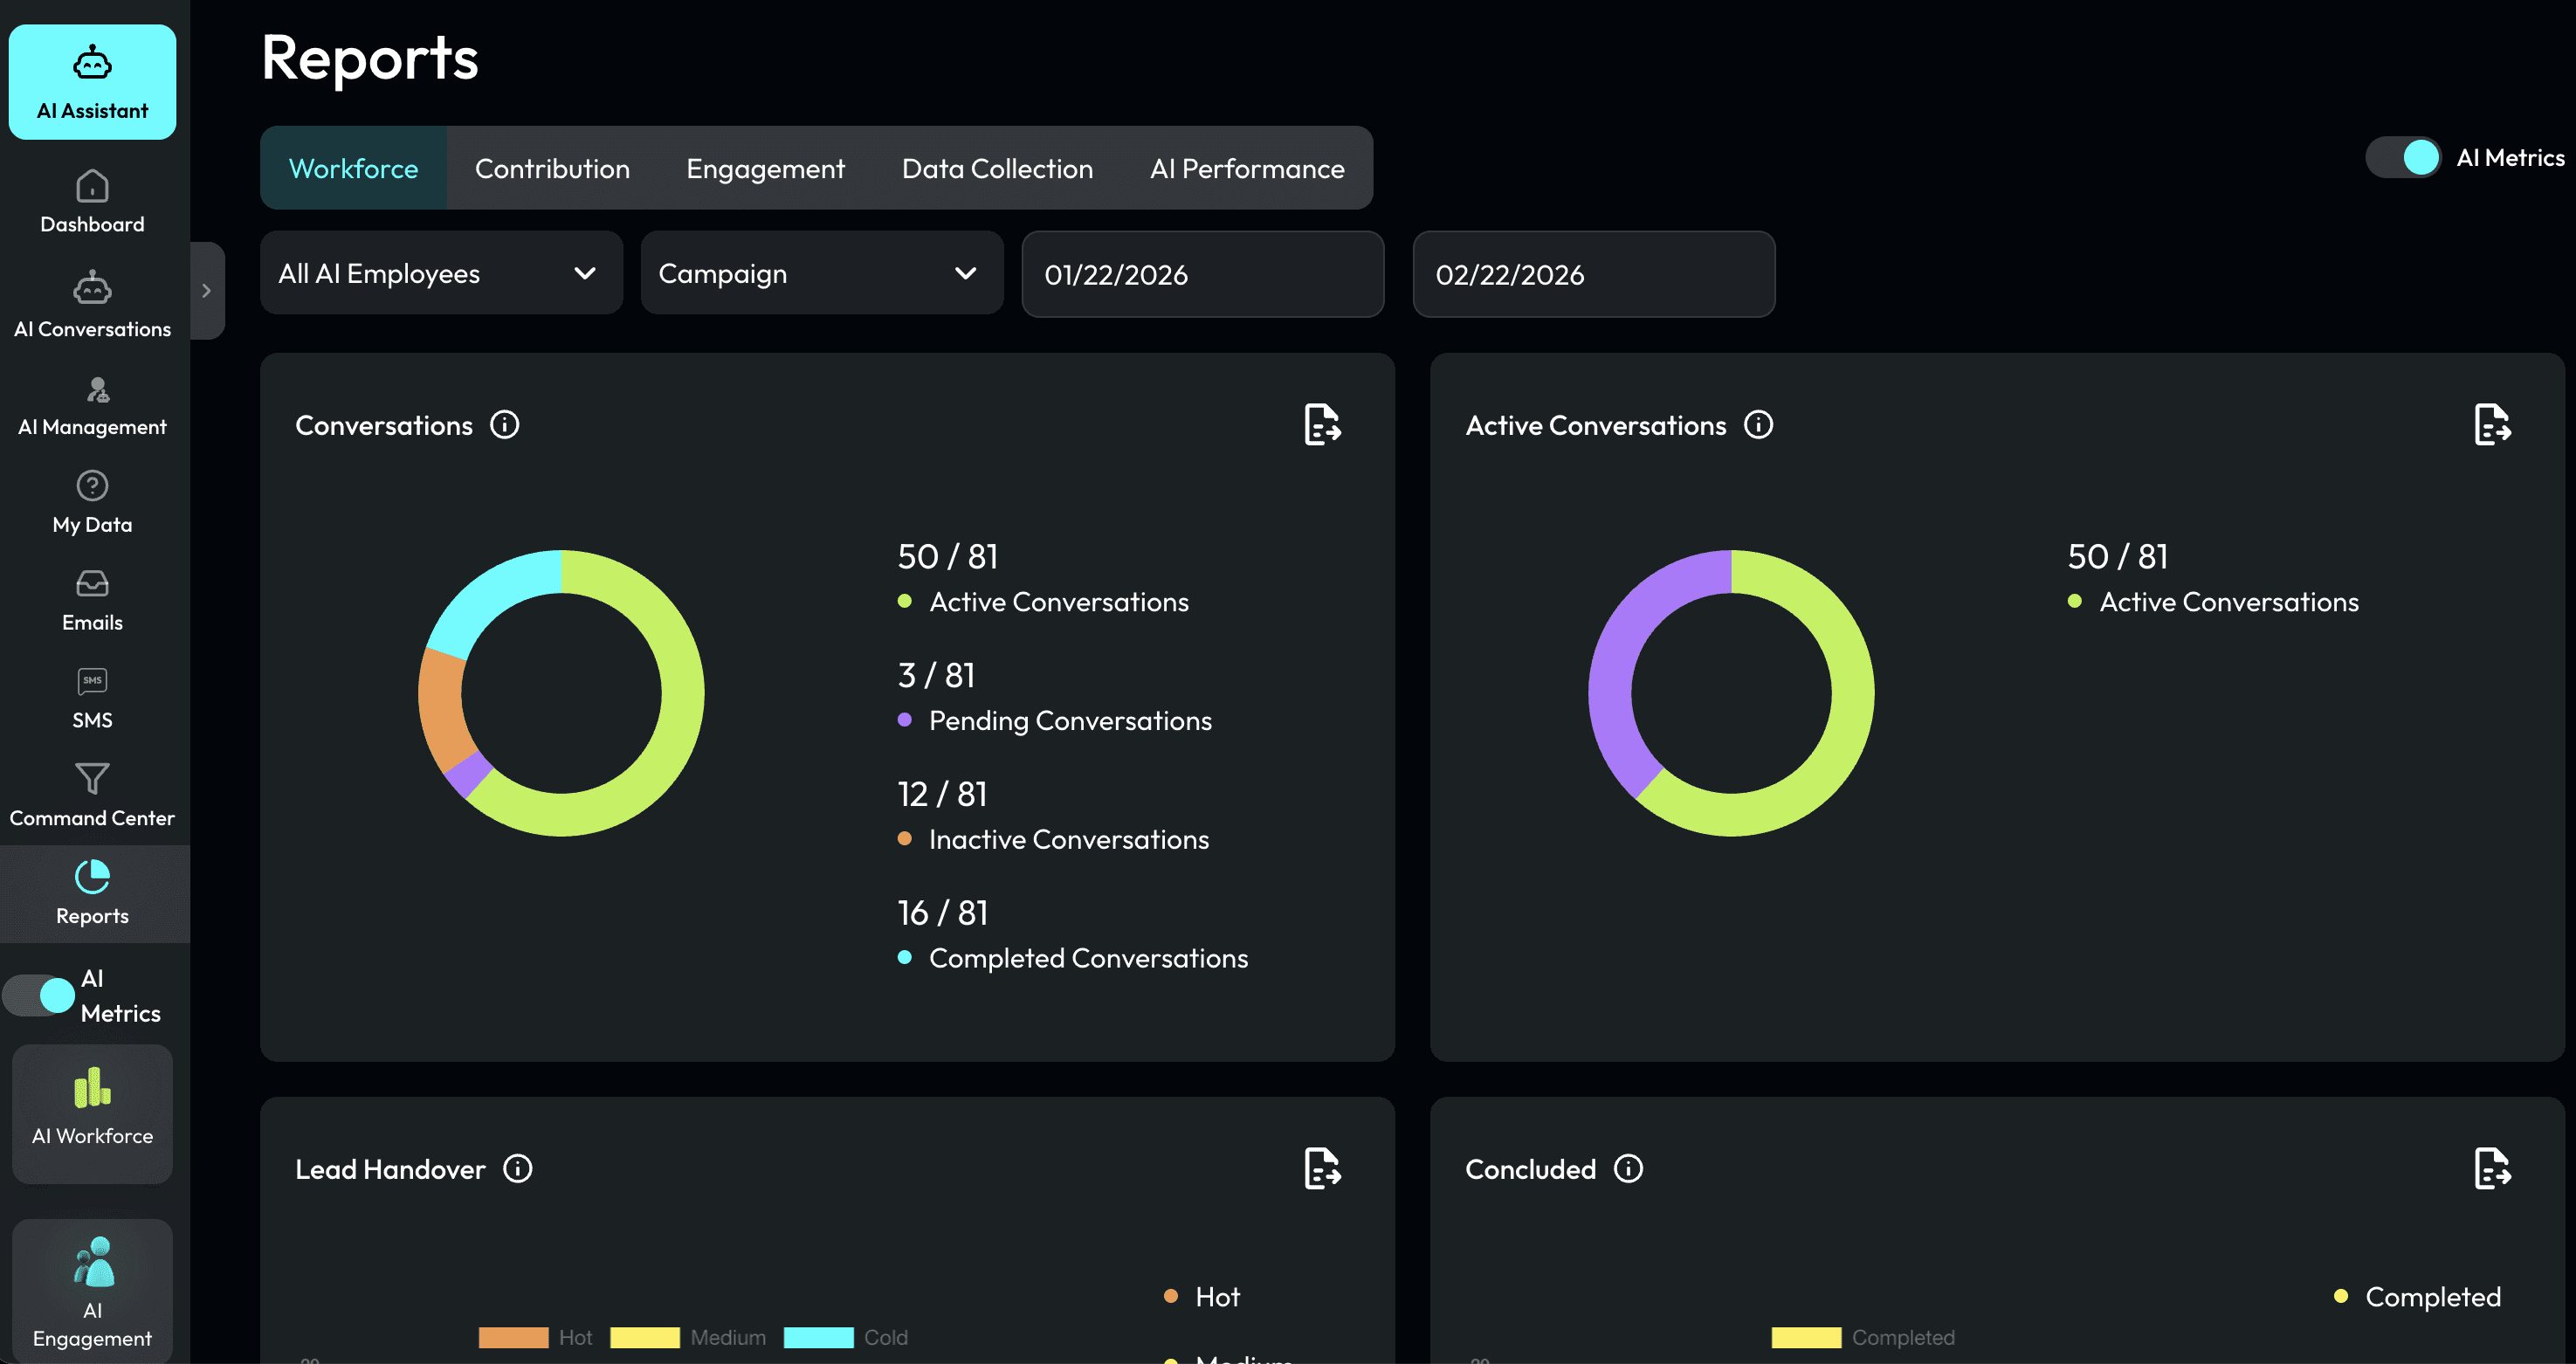Export the Conversations chart data
The image size is (2576, 1364).
1322,425
